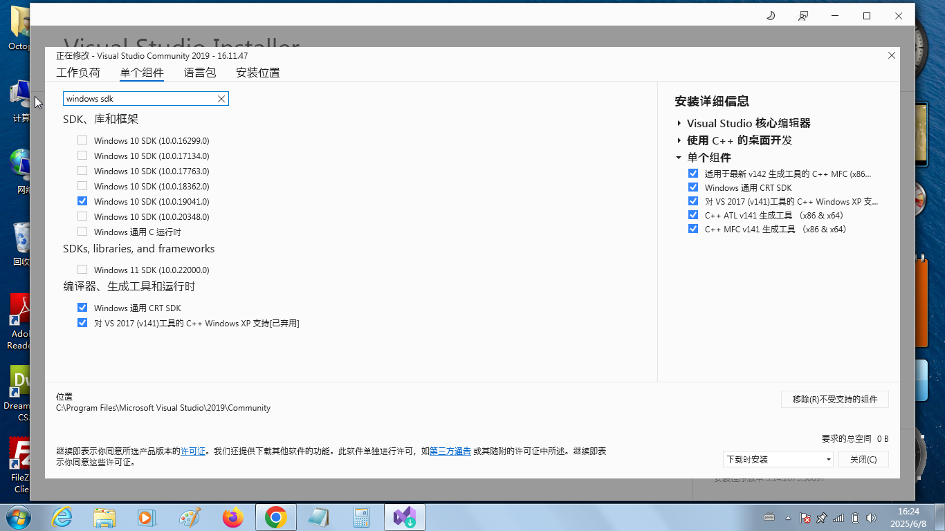The width and height of the screenshot is (945, 531).
Task: Open the Calculator taskbar icon
Action: [362, 517]
